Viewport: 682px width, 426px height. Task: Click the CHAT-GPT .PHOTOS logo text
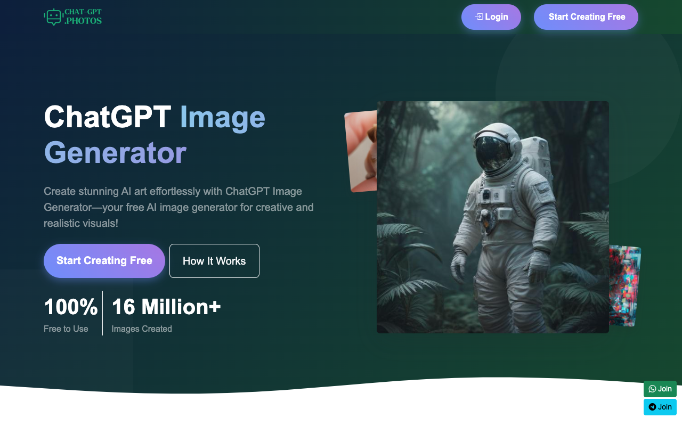(83, 17)
